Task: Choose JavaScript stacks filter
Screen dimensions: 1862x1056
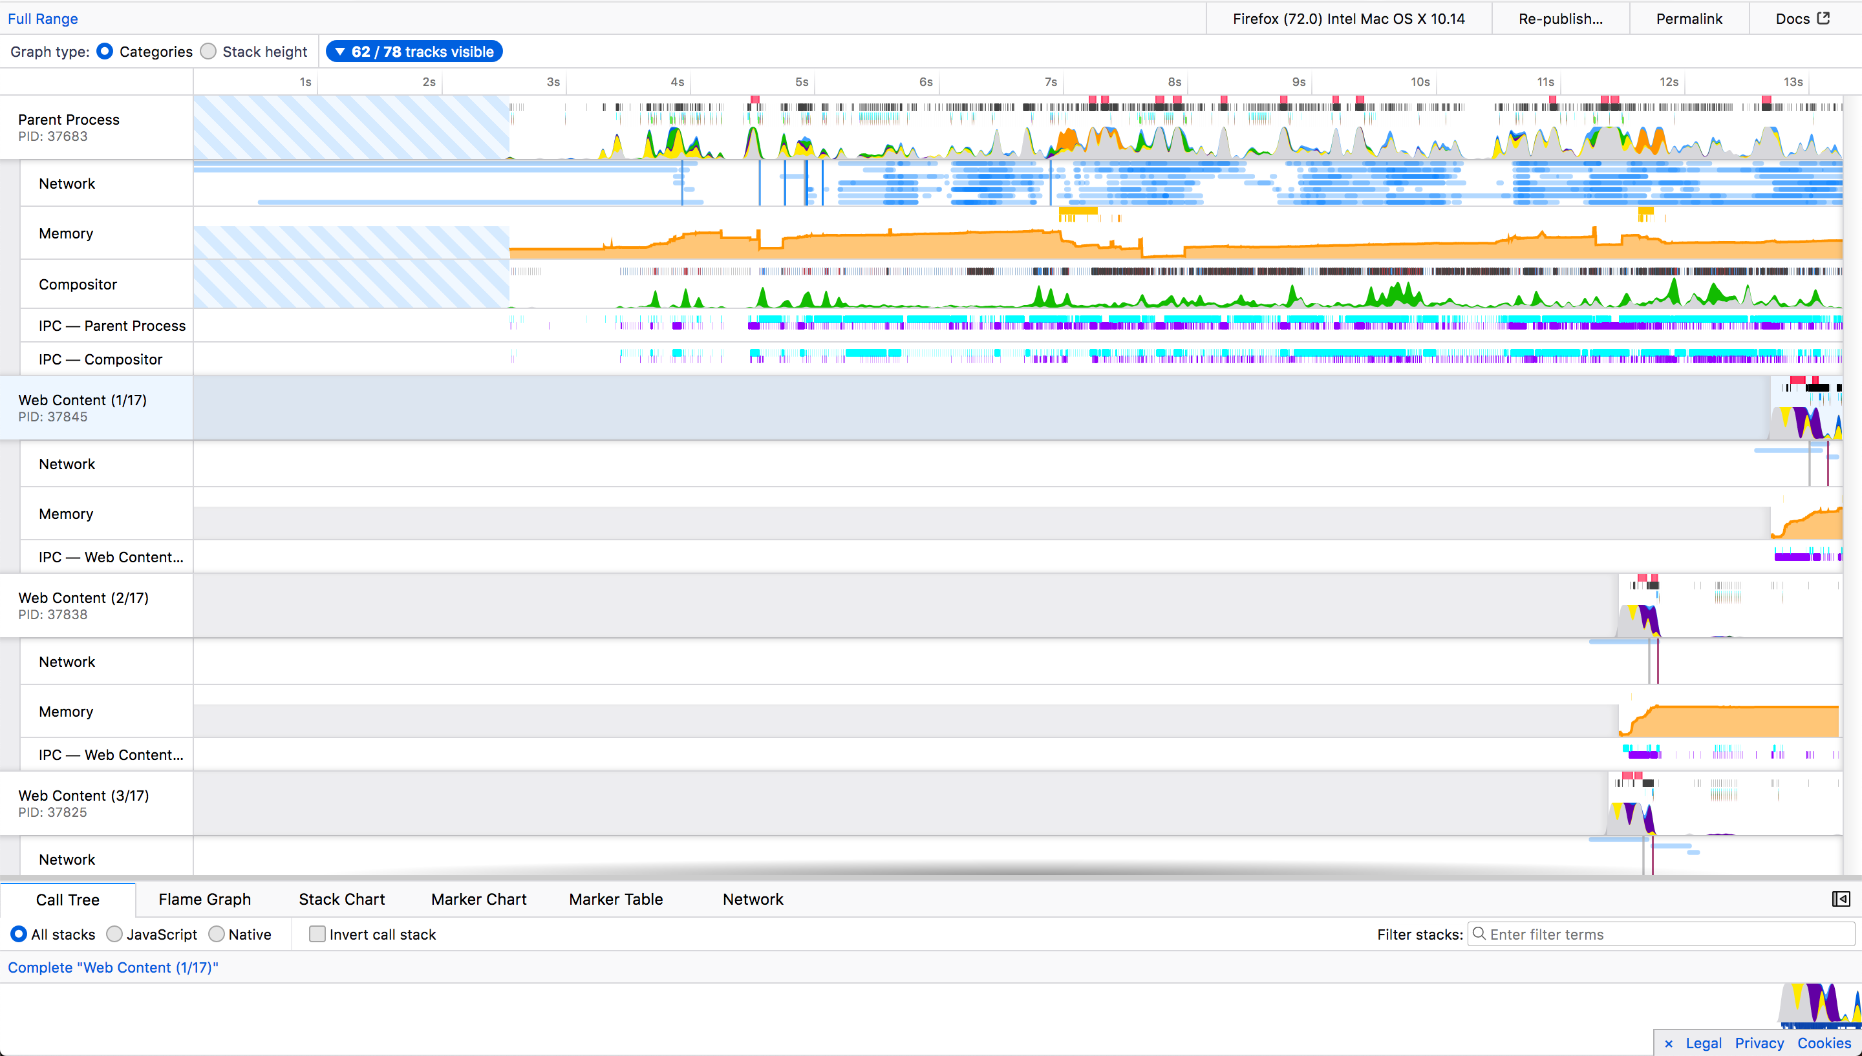Action: (x=114, y=934)
